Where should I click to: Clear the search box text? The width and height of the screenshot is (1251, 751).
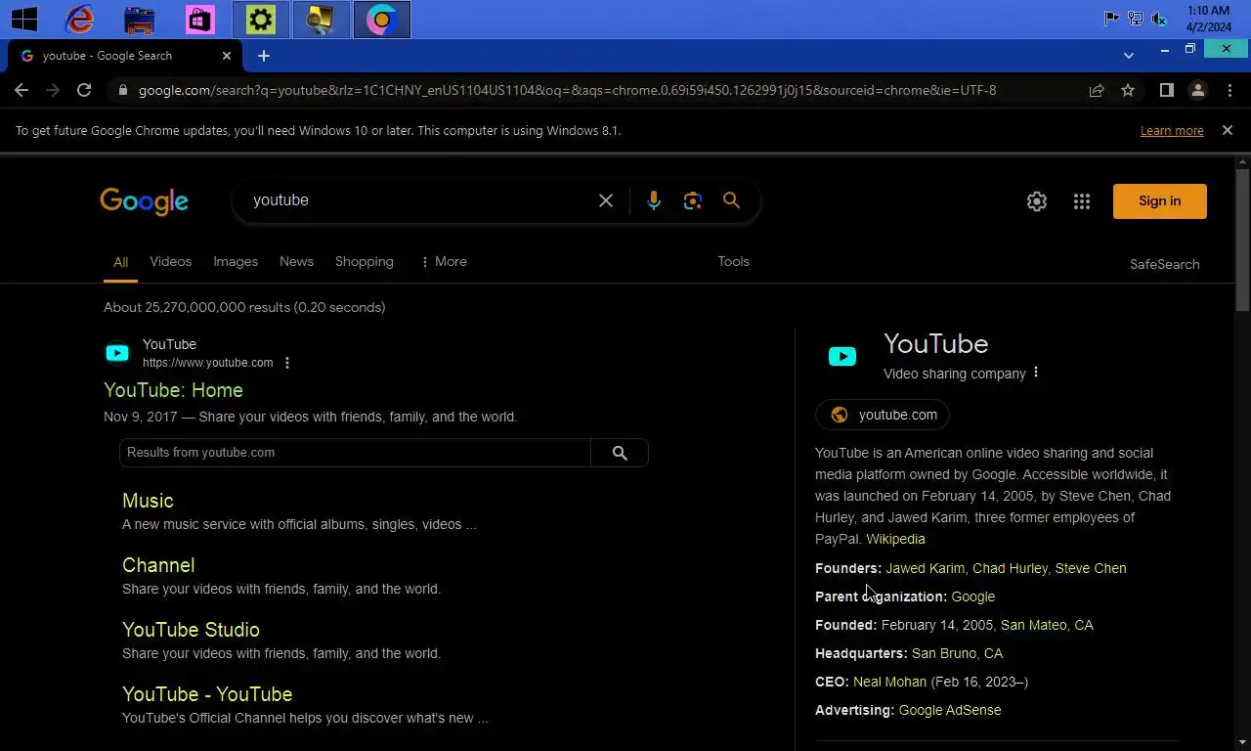pos(606,200)
